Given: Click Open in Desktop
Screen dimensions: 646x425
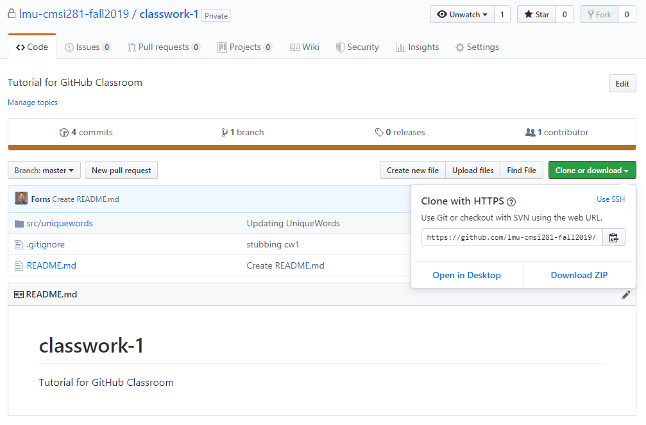Looking at the screenshot, I should (x=467, y=275).
